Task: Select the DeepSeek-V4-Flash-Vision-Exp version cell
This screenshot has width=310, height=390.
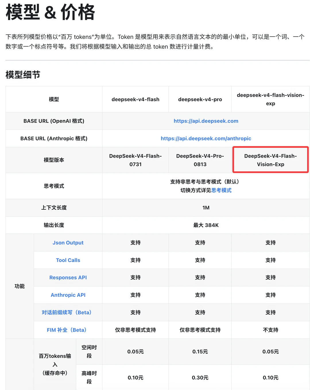Action: point(270,160)
